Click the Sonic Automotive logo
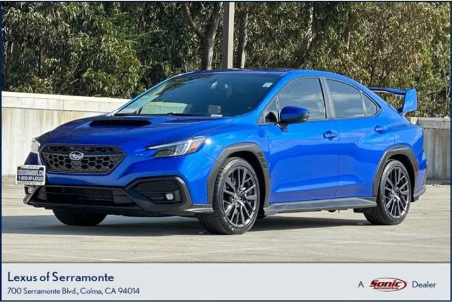452x302 pixels. 388,285
